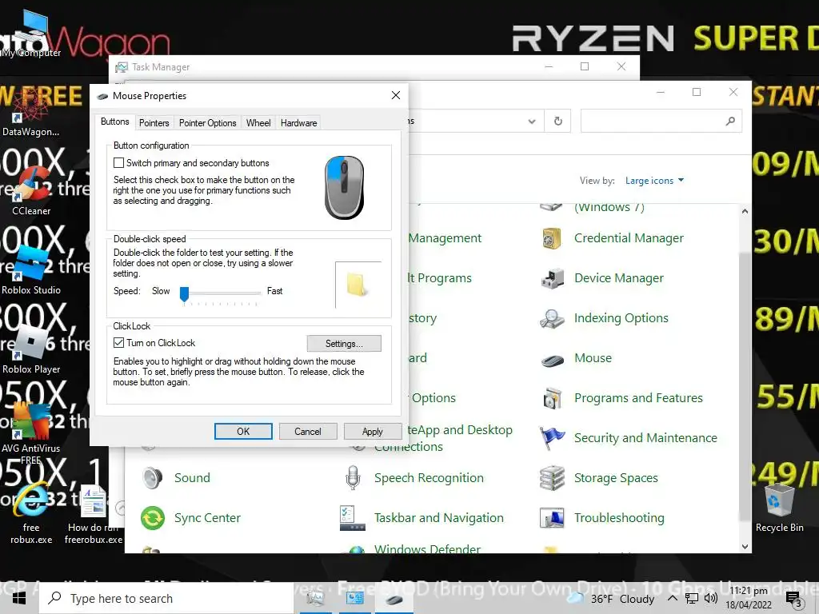Image resolution: width=819 pixels, height=614 pixels.
Task: Close the Mouse Properties dialog
Action: click(396, 95)
